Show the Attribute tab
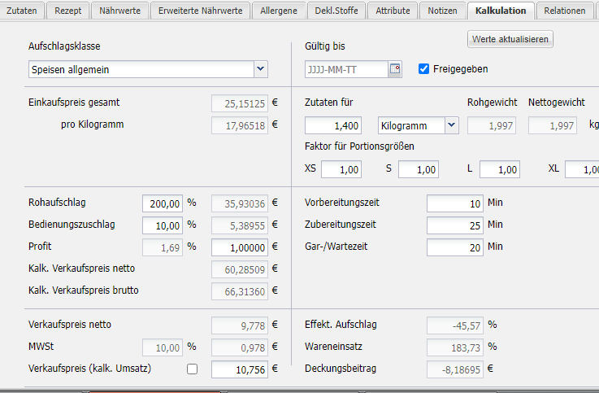The height and width of the screenshot is (393, 599). 393,11
